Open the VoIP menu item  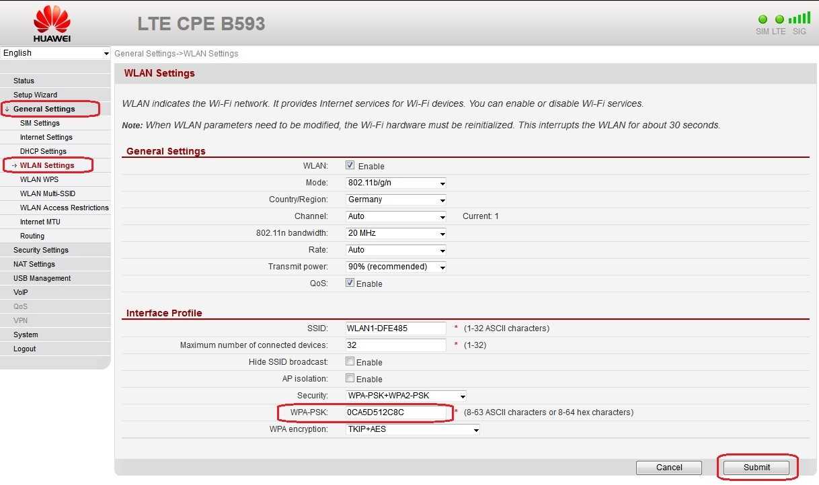[x=21, y=292]
